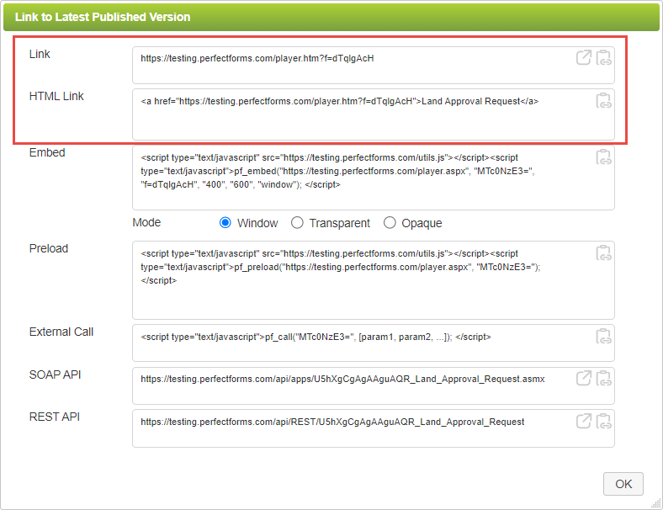Image resolution: width=663 pixels, height=510 pixels.
Task: Click the 'Preload' label
Action: pyautogui.click(x=48, y=248)
